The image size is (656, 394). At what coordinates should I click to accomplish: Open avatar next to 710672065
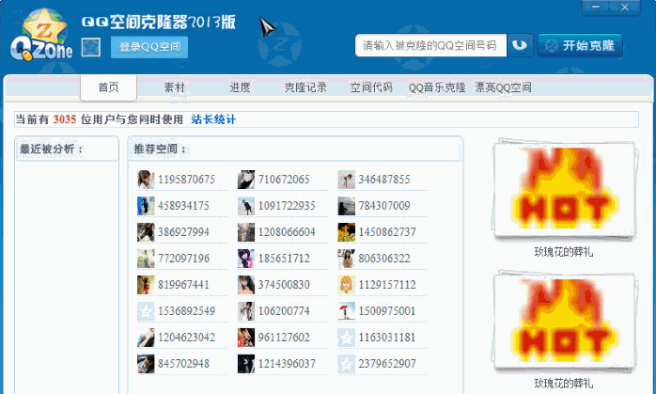[x=246, y=180]
